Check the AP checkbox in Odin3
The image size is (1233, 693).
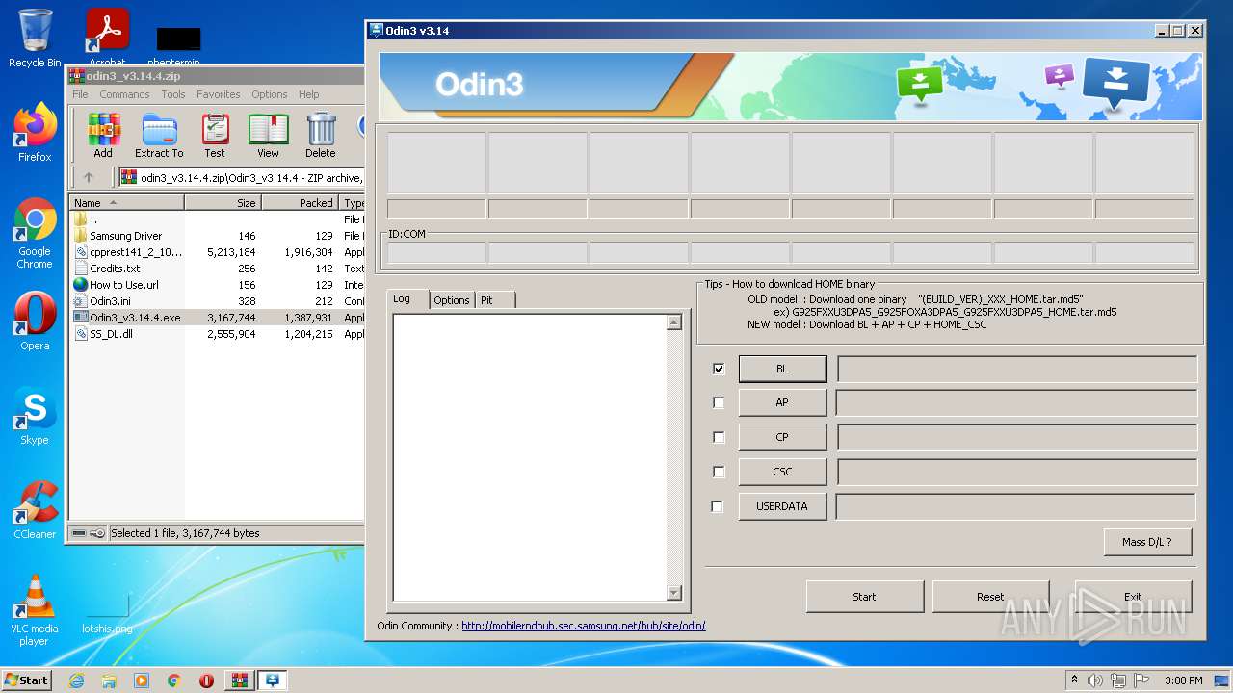(x=719, y=402)
